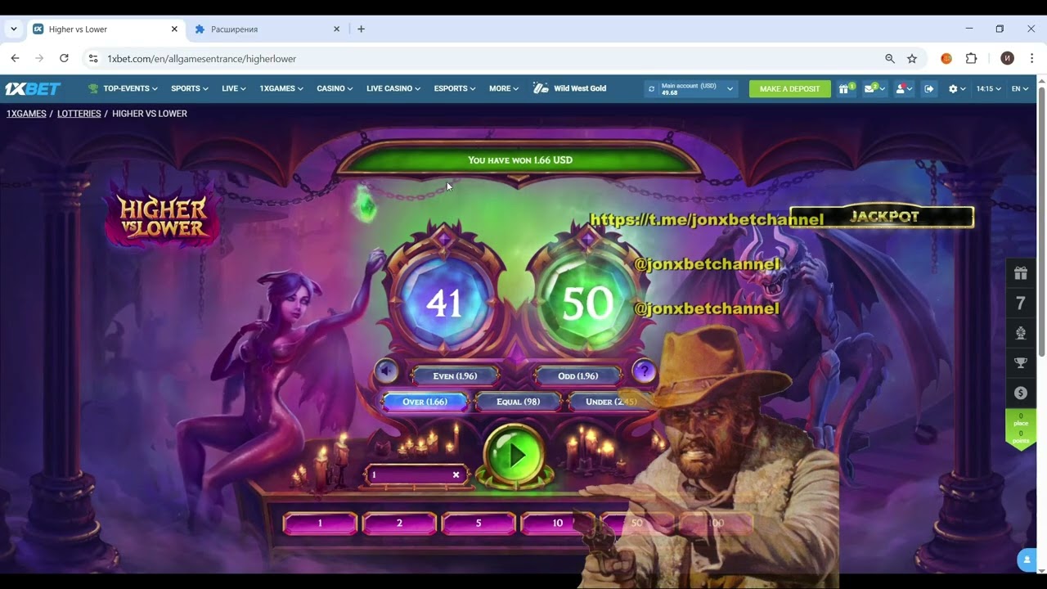The image size is (1047, 589).
Task: Clear the bet amount with X
Action: tap(456, 474)
